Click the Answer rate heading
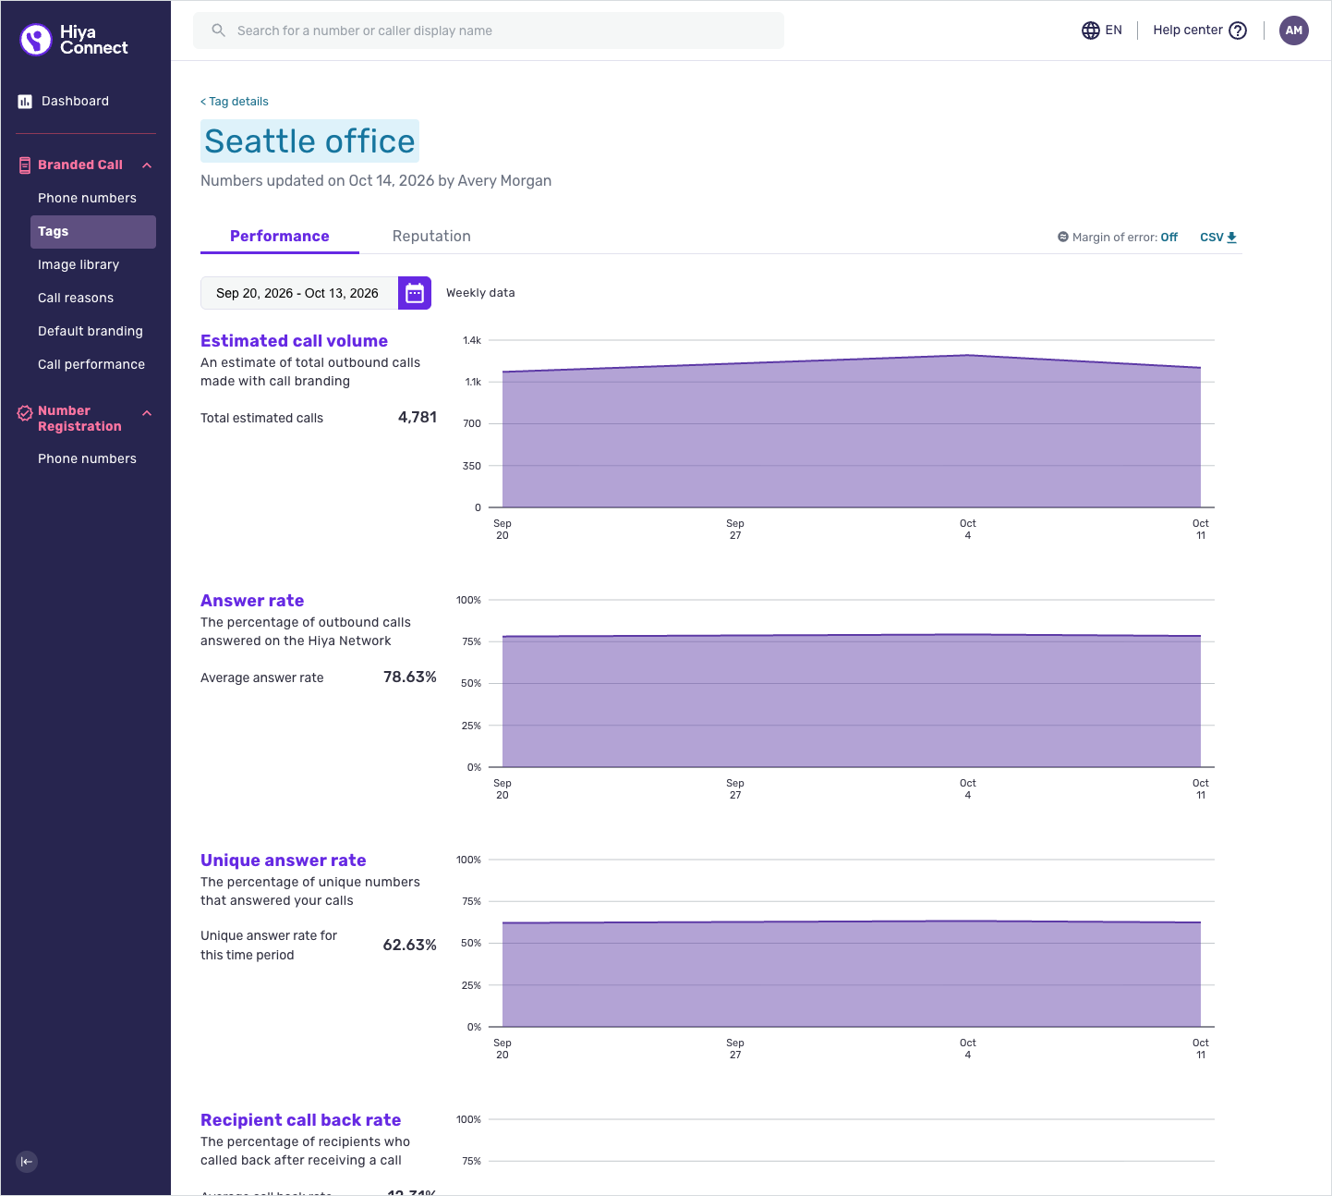 coord(252,601)
